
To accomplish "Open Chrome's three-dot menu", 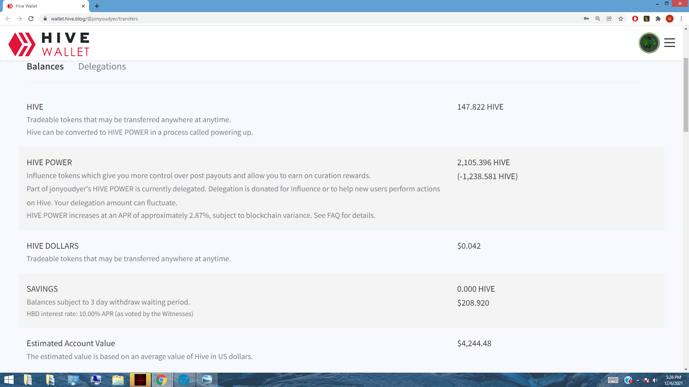I will click(x=681, y=19).
